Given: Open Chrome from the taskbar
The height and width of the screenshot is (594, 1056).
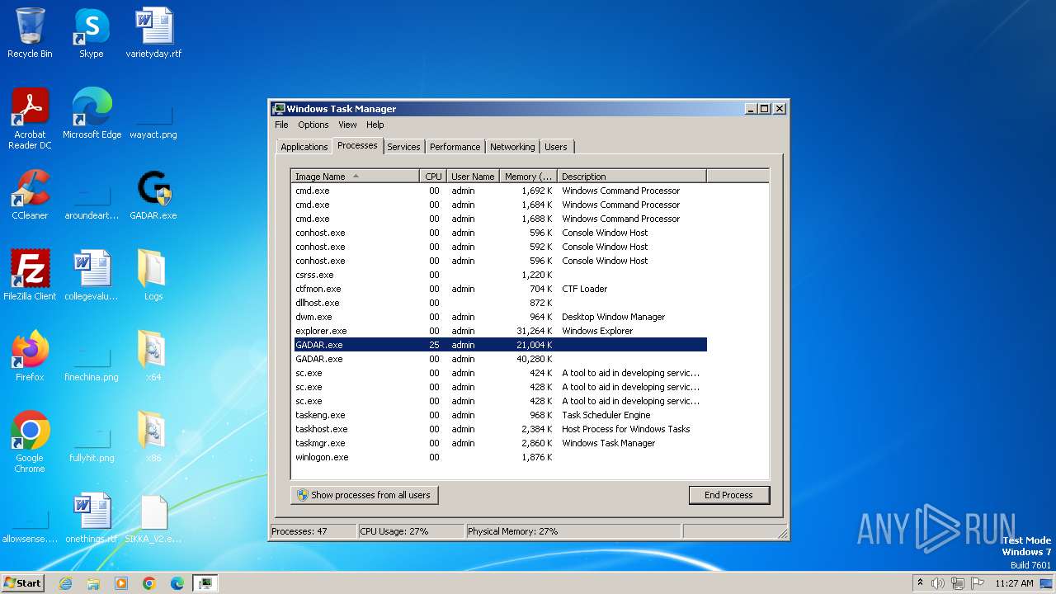Looking at the screenshot, I should click(149, 583).
